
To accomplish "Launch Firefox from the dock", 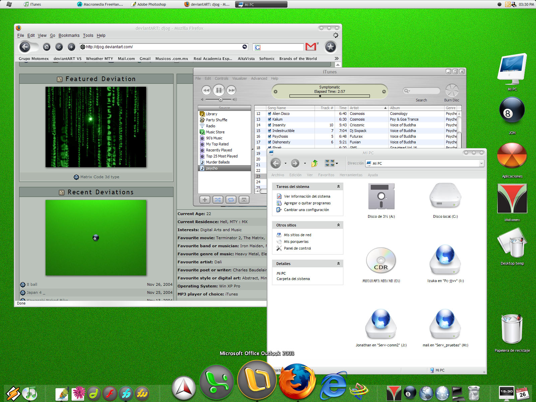I will 297,382.
